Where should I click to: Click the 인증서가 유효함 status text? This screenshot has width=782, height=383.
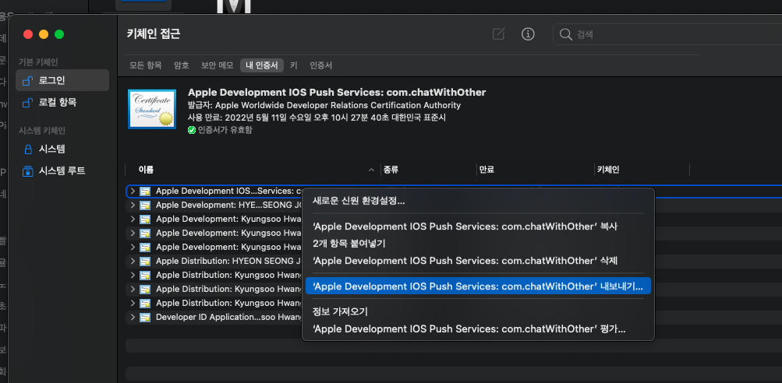[225, 130]
